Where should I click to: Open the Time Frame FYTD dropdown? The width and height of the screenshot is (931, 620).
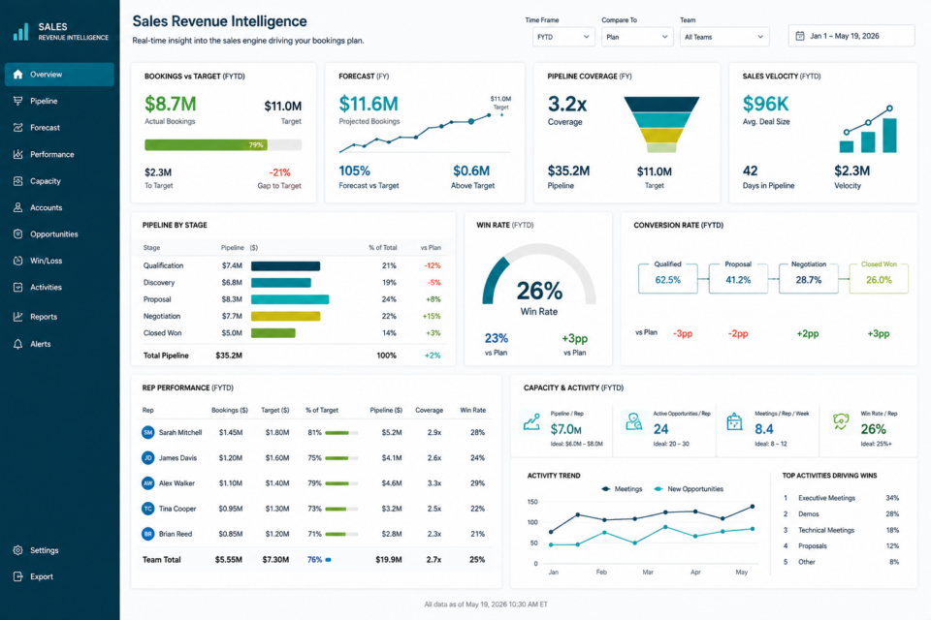(563, 37)
